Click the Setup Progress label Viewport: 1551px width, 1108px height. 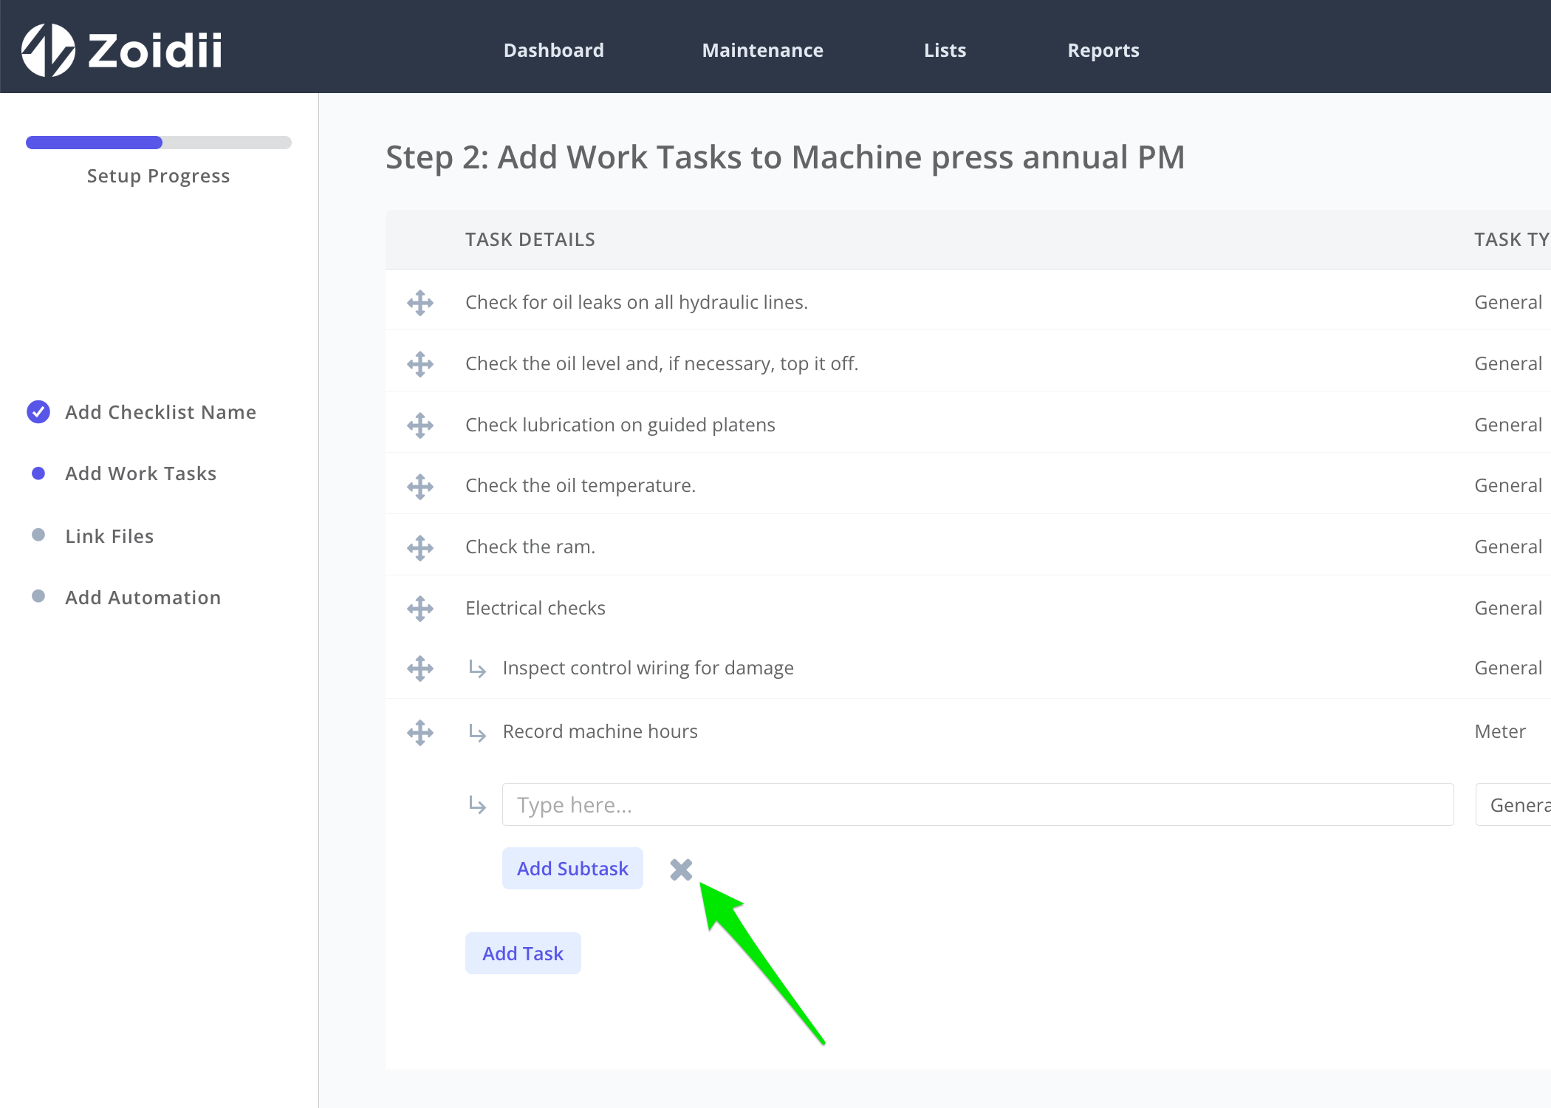coord(158,176)
